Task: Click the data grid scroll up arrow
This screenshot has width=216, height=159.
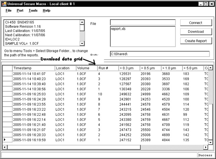Action: pyautogui.click(x=210, y=68)
